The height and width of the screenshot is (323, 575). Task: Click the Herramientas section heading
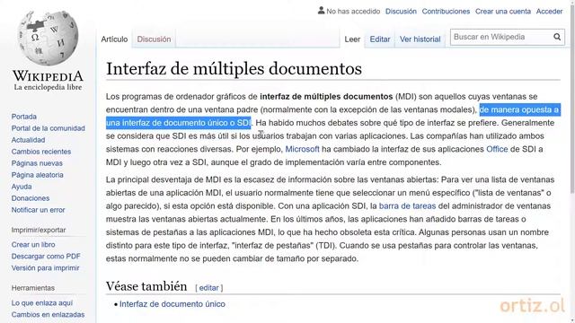pyautogui.click(x=33, y=288)
